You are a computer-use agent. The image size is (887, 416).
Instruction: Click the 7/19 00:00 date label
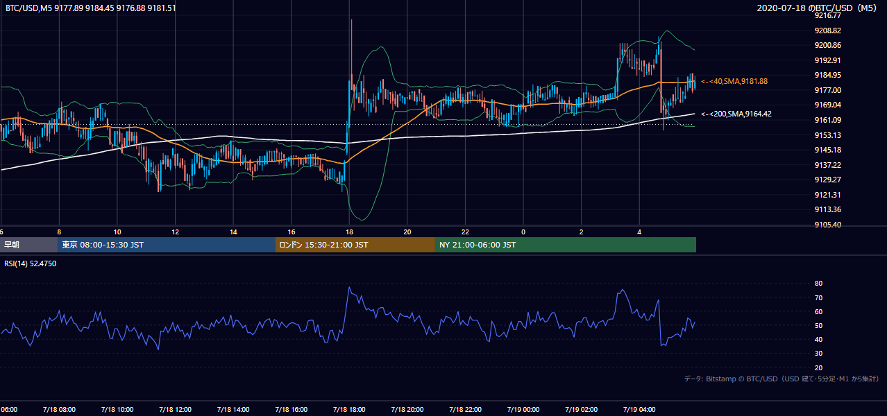523,410
